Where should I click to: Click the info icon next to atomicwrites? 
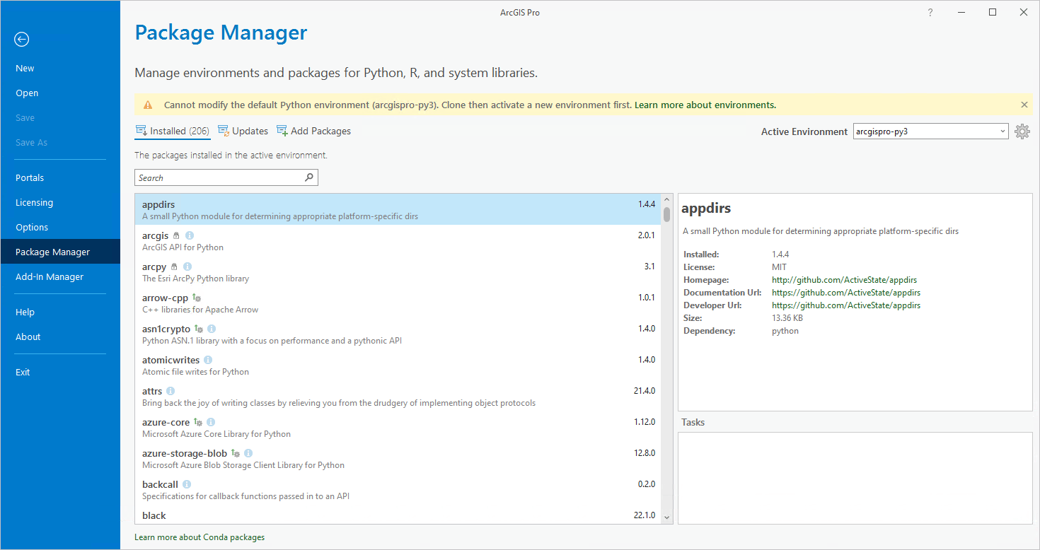(207, 359)
